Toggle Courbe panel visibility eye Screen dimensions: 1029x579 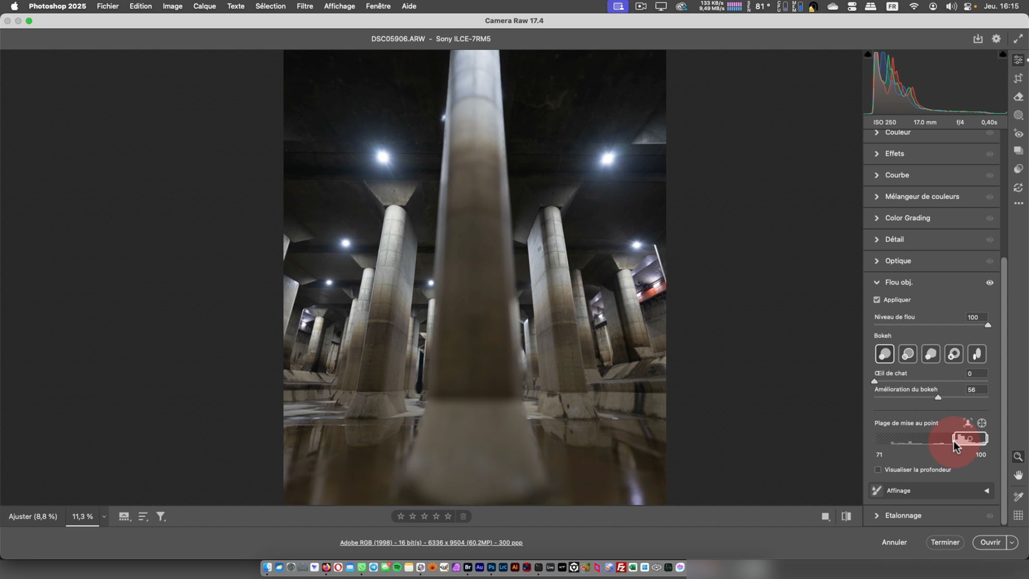[x=989, y=176]
